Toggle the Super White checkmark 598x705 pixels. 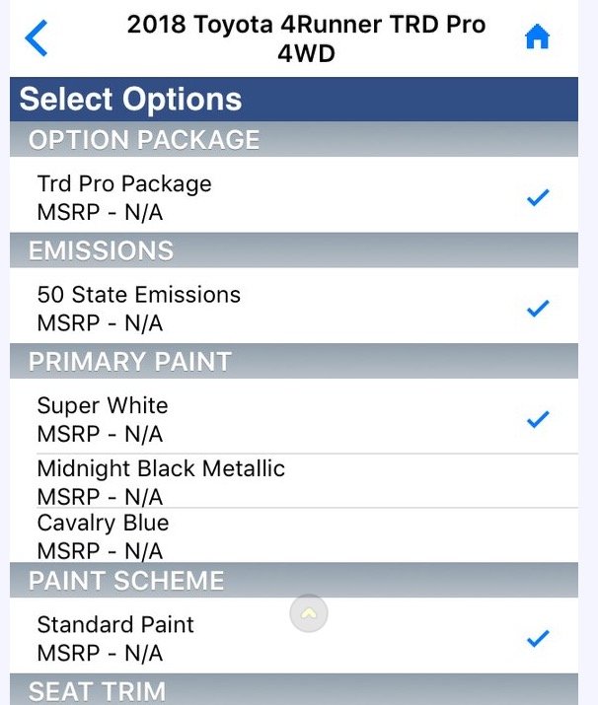pyautogui.click(x=538, y=419)
